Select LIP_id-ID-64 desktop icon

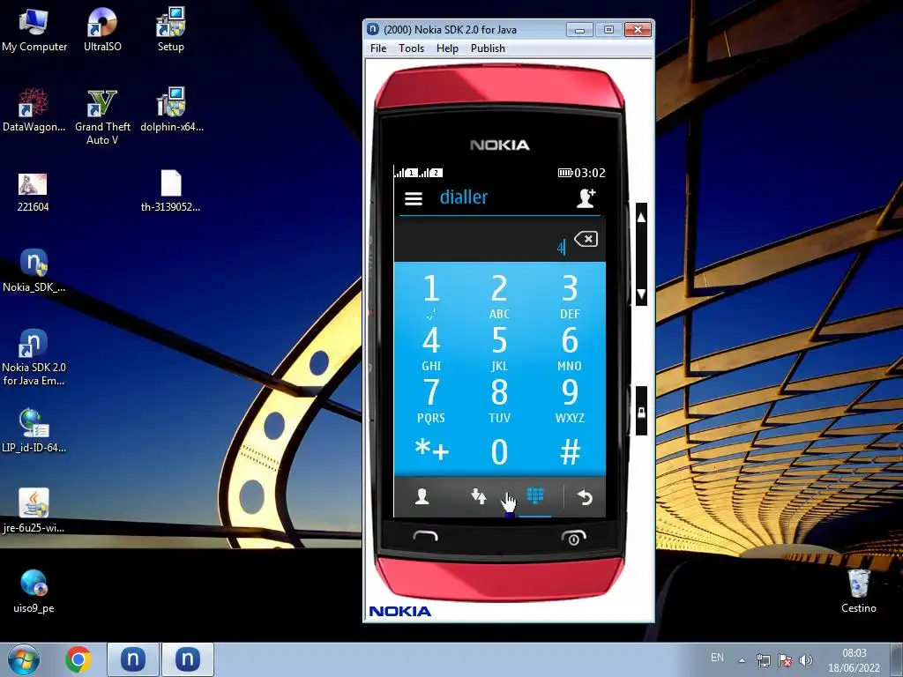click(x=34, y=430)
